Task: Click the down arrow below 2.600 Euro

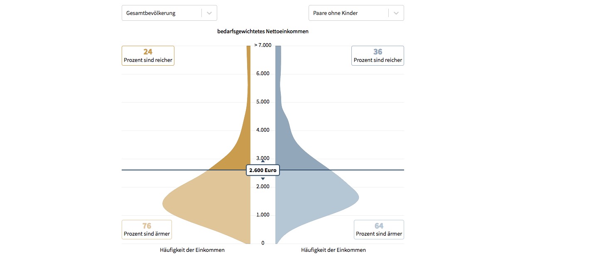Action: (263, 179)
